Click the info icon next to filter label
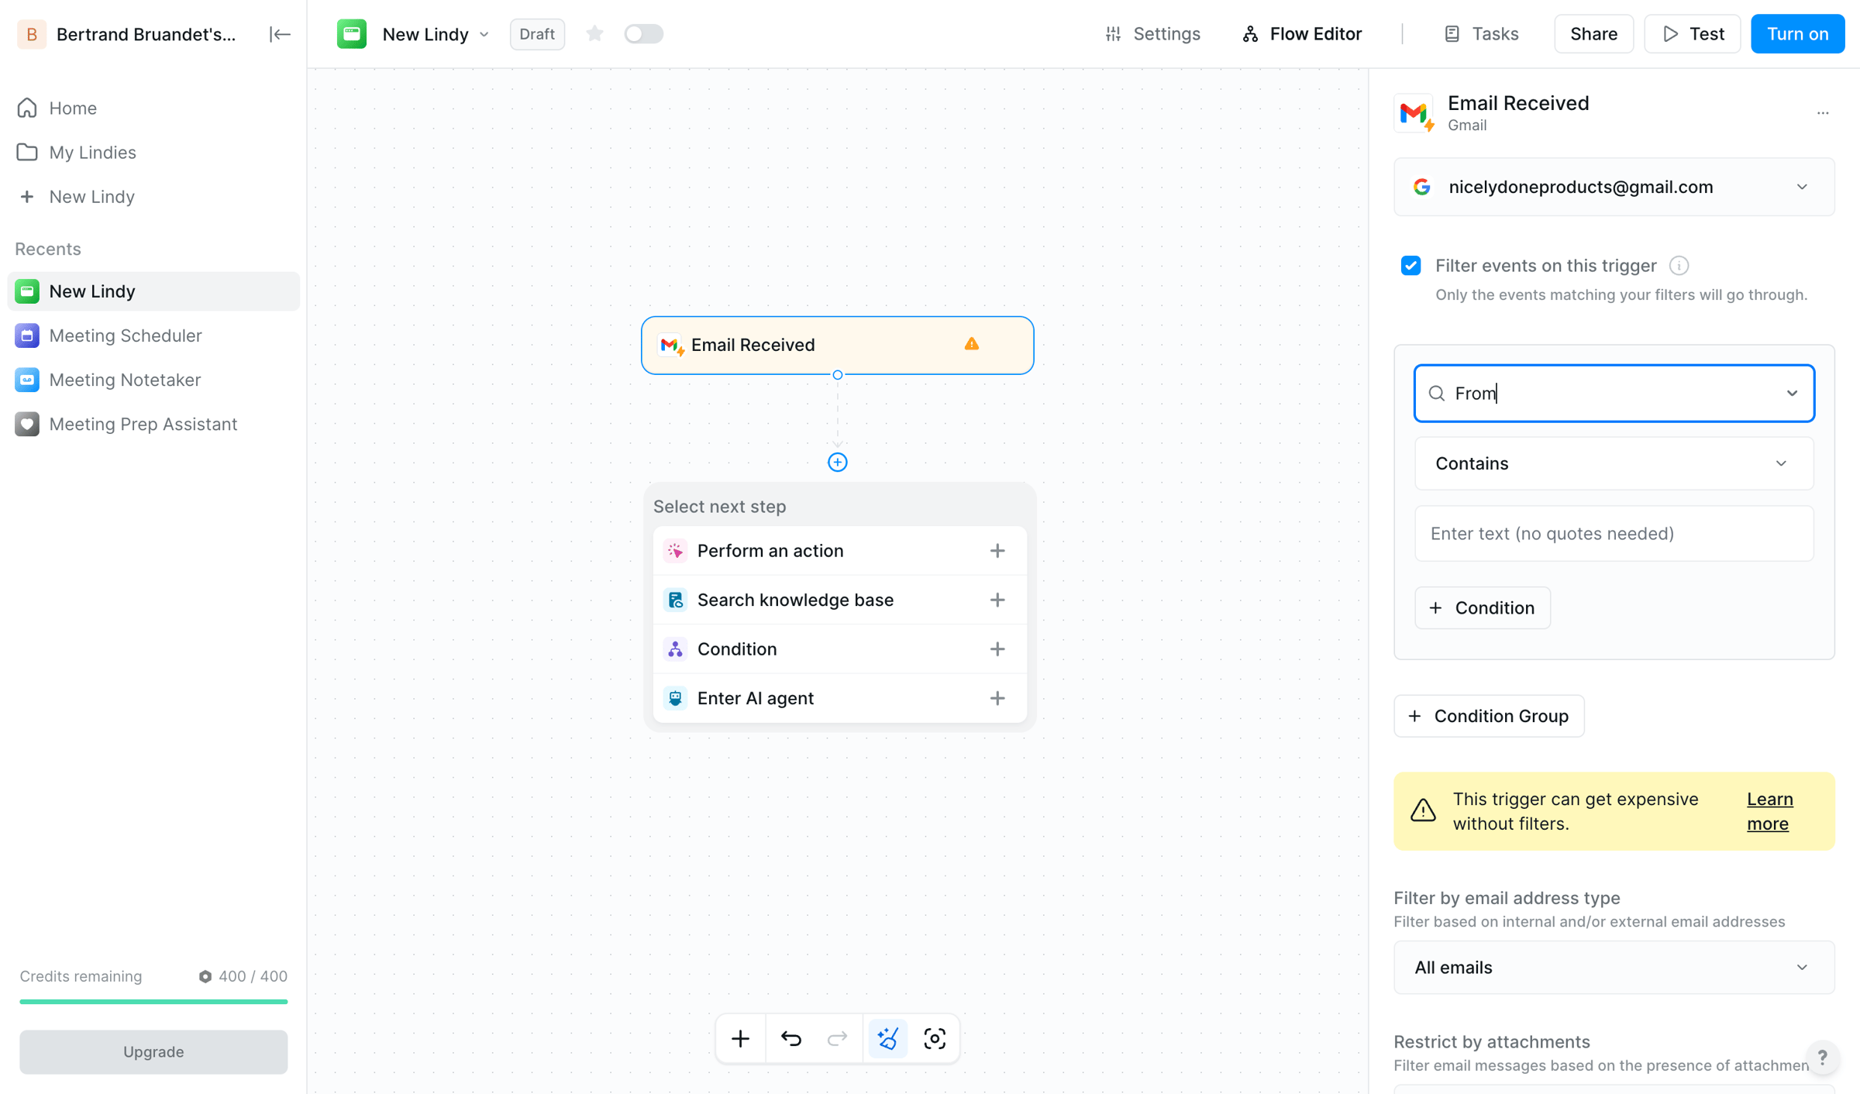Viewport: 1860px width, 1094px height. coord(1679,266)
